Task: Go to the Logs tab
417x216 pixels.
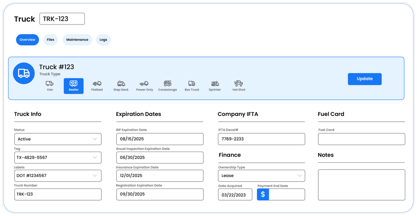Action: coord(103,40)
